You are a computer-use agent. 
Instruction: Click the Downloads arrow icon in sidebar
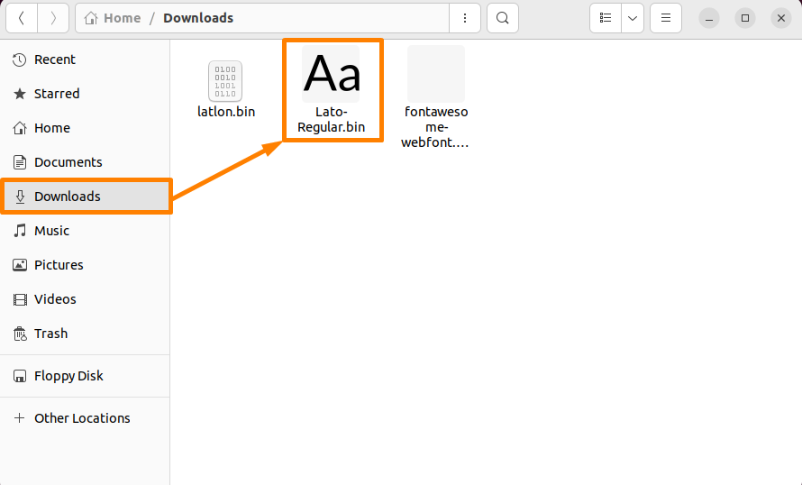pos(20,197)
